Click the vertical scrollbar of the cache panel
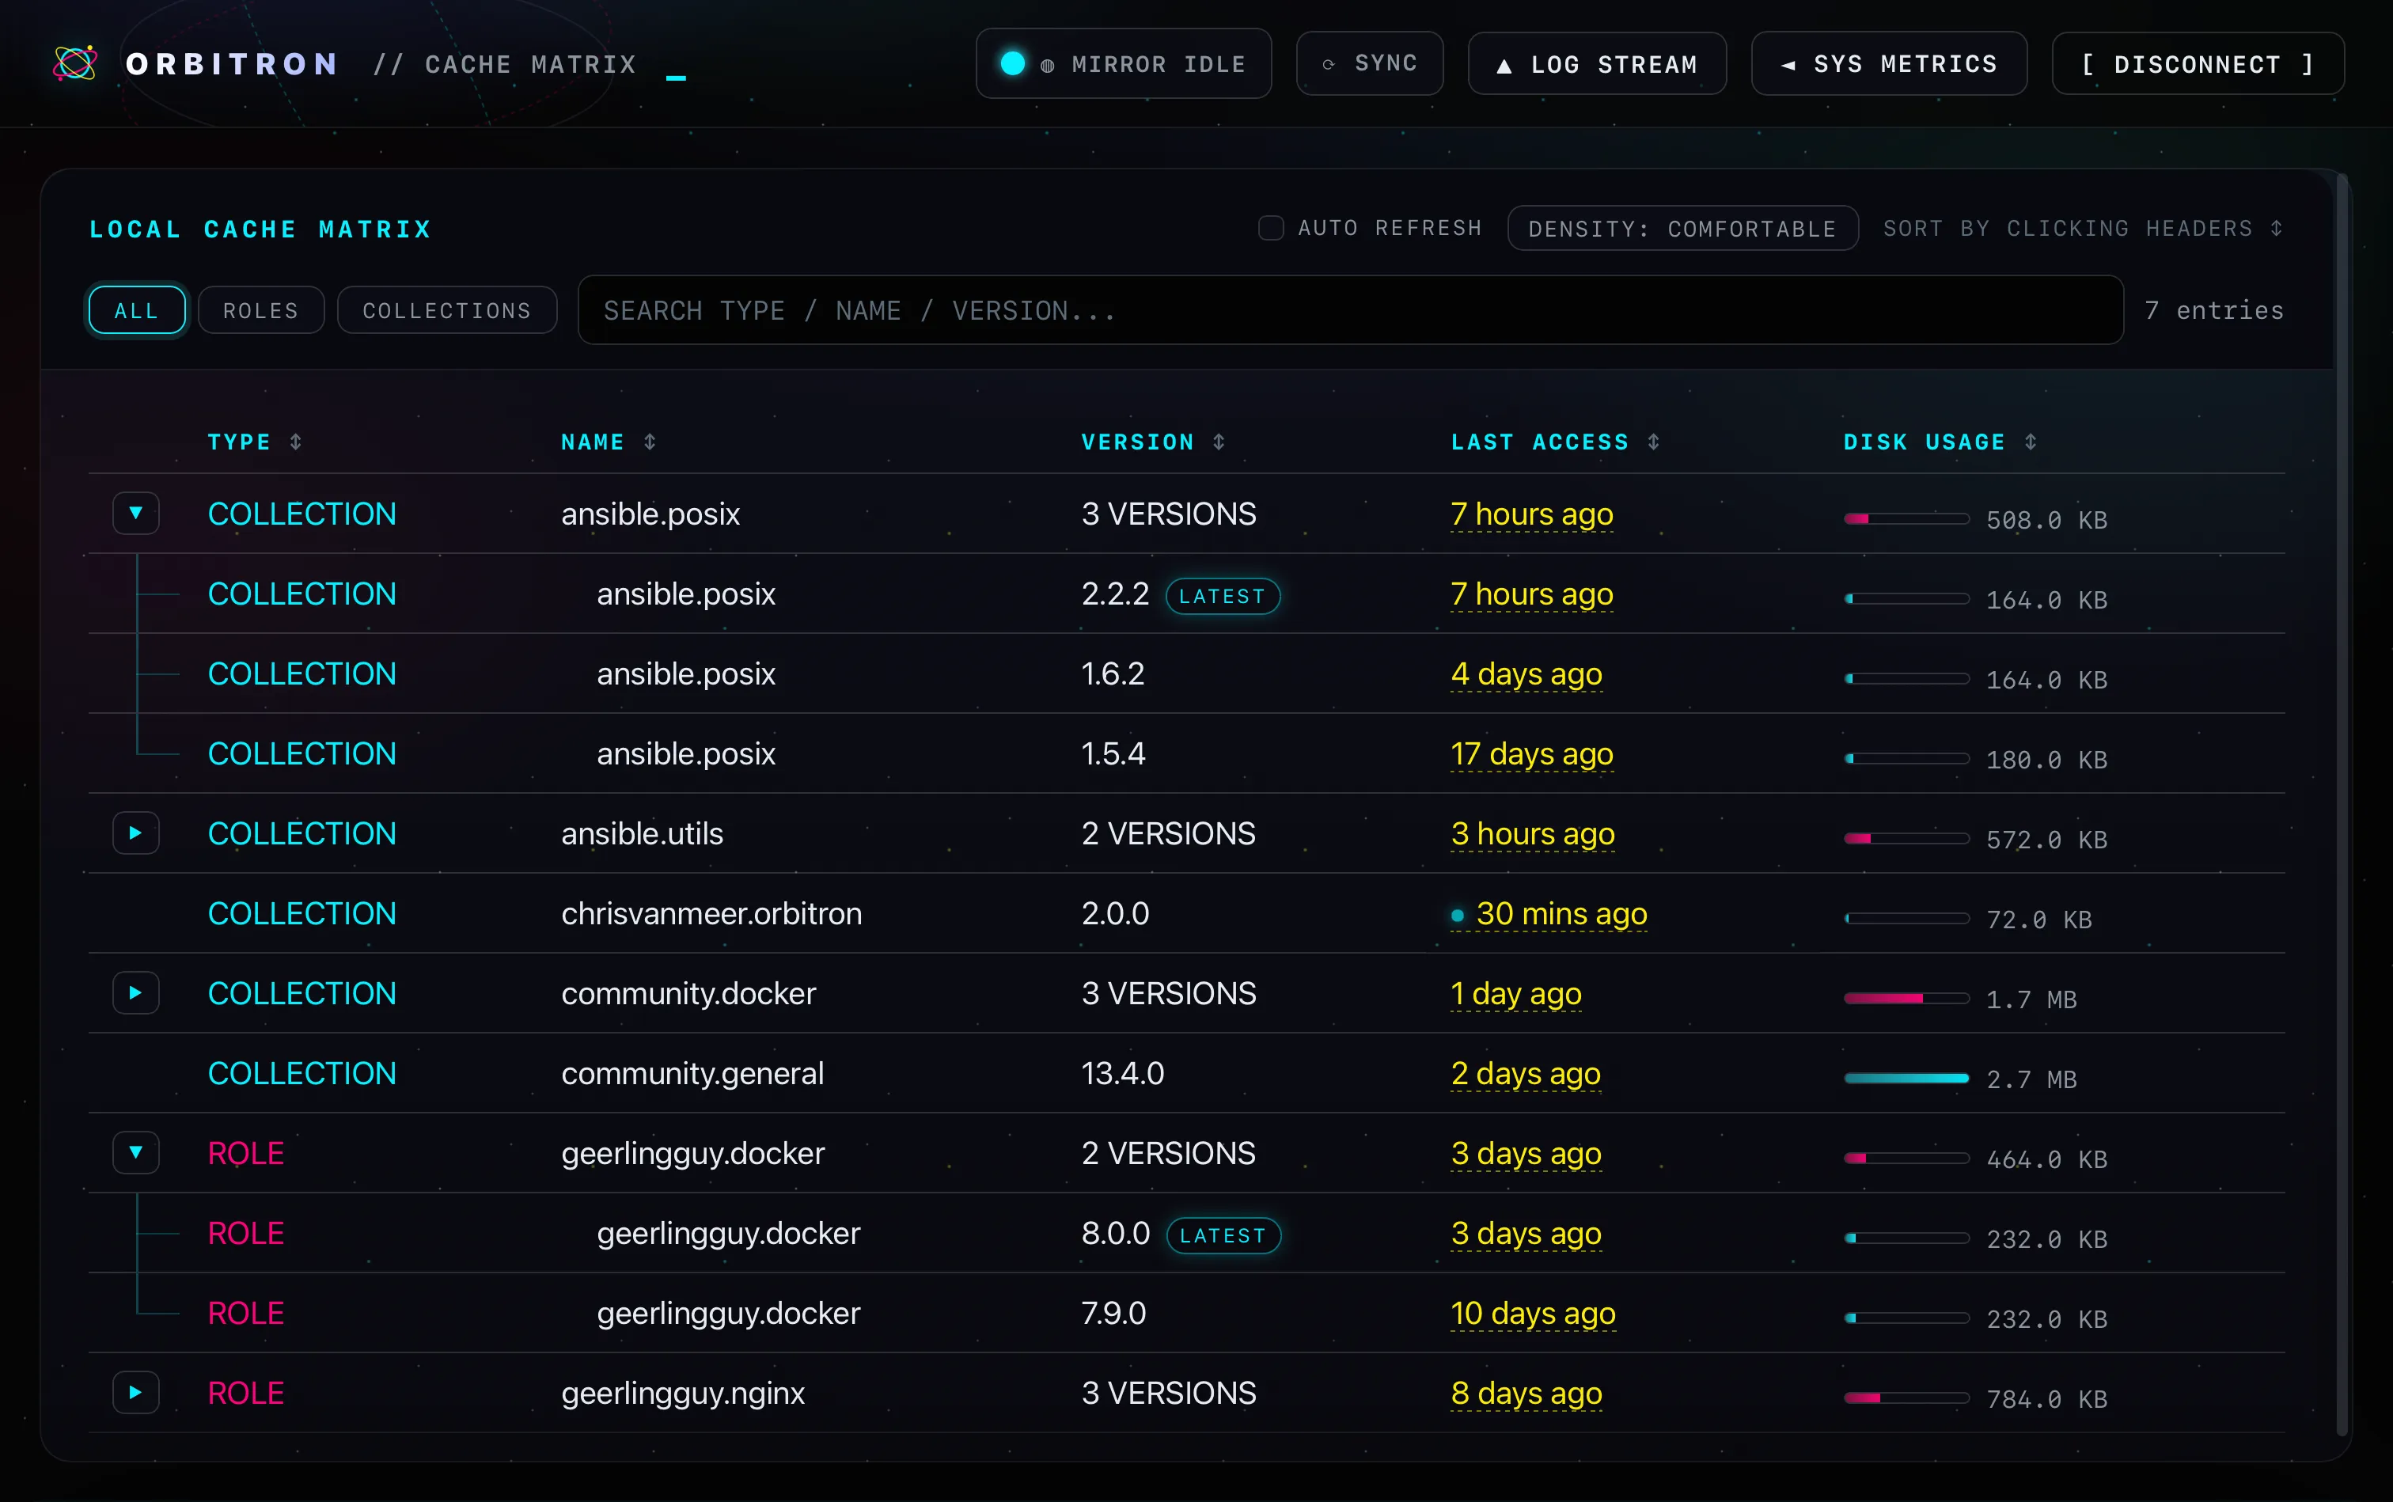Image resolution: width=2393 pixels, height=1502 pixels. (2342, 805)
